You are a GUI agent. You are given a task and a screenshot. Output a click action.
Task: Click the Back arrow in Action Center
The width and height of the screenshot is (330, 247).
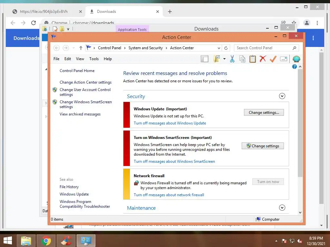click(x=56, y=48)
